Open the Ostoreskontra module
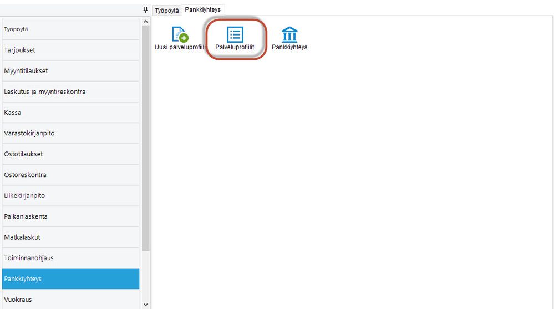Screen dimensions: 554x309 tap(70, 175)
